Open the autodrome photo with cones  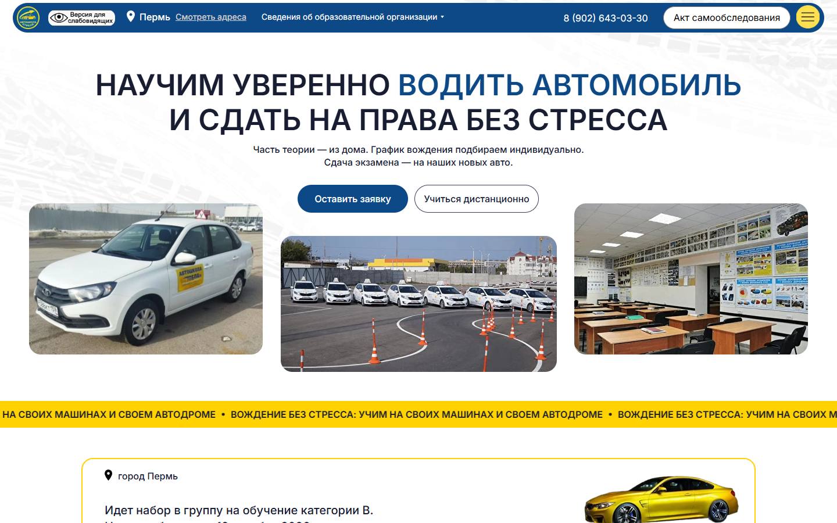point(419,304)
